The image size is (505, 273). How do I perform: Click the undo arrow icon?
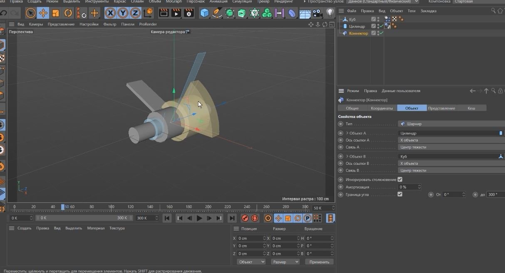[x=3, y=13]
